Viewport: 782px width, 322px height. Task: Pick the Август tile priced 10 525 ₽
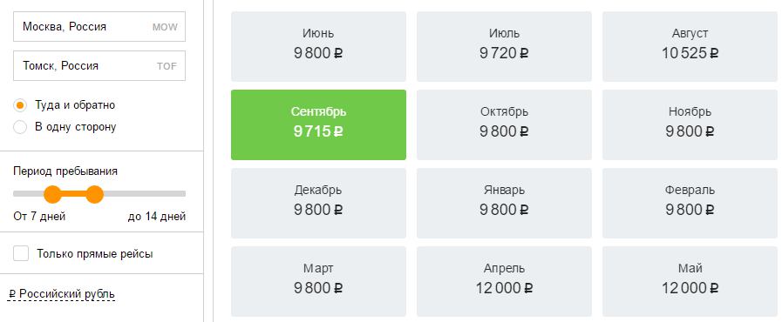(690, 46)
